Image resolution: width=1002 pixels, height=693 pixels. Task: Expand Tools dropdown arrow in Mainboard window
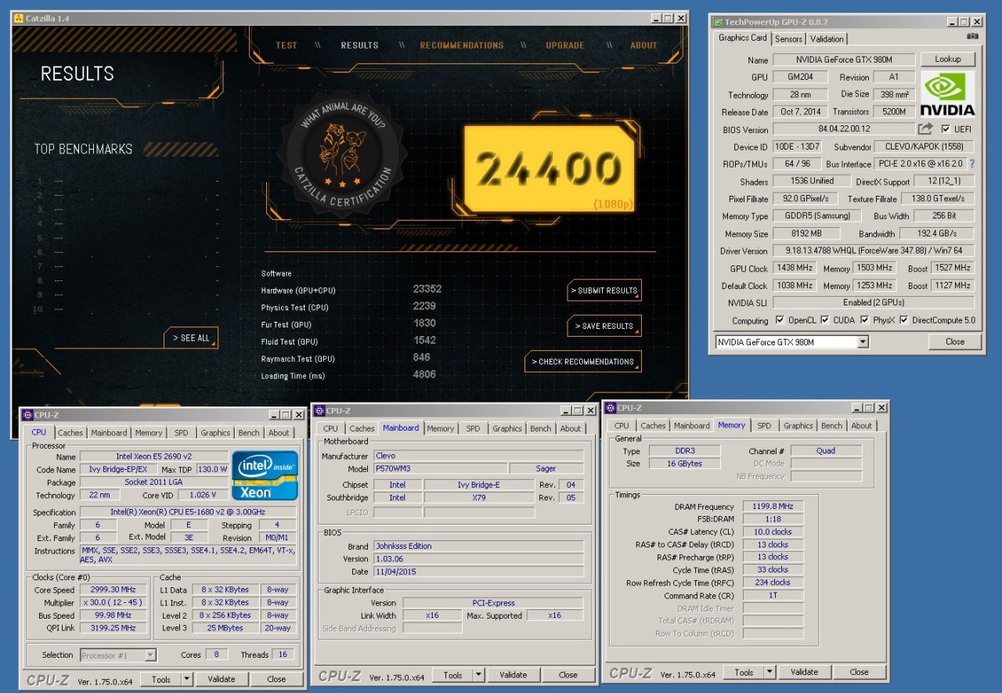click(478, 675)
